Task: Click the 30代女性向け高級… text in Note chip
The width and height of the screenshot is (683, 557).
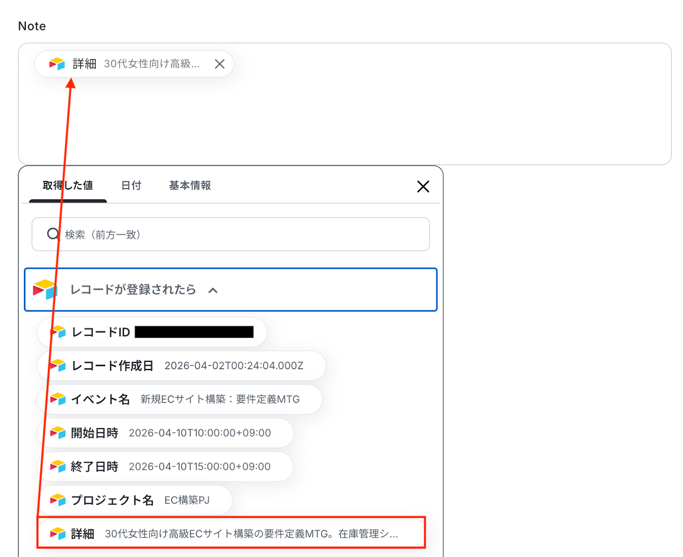Action: click(152, 64)
